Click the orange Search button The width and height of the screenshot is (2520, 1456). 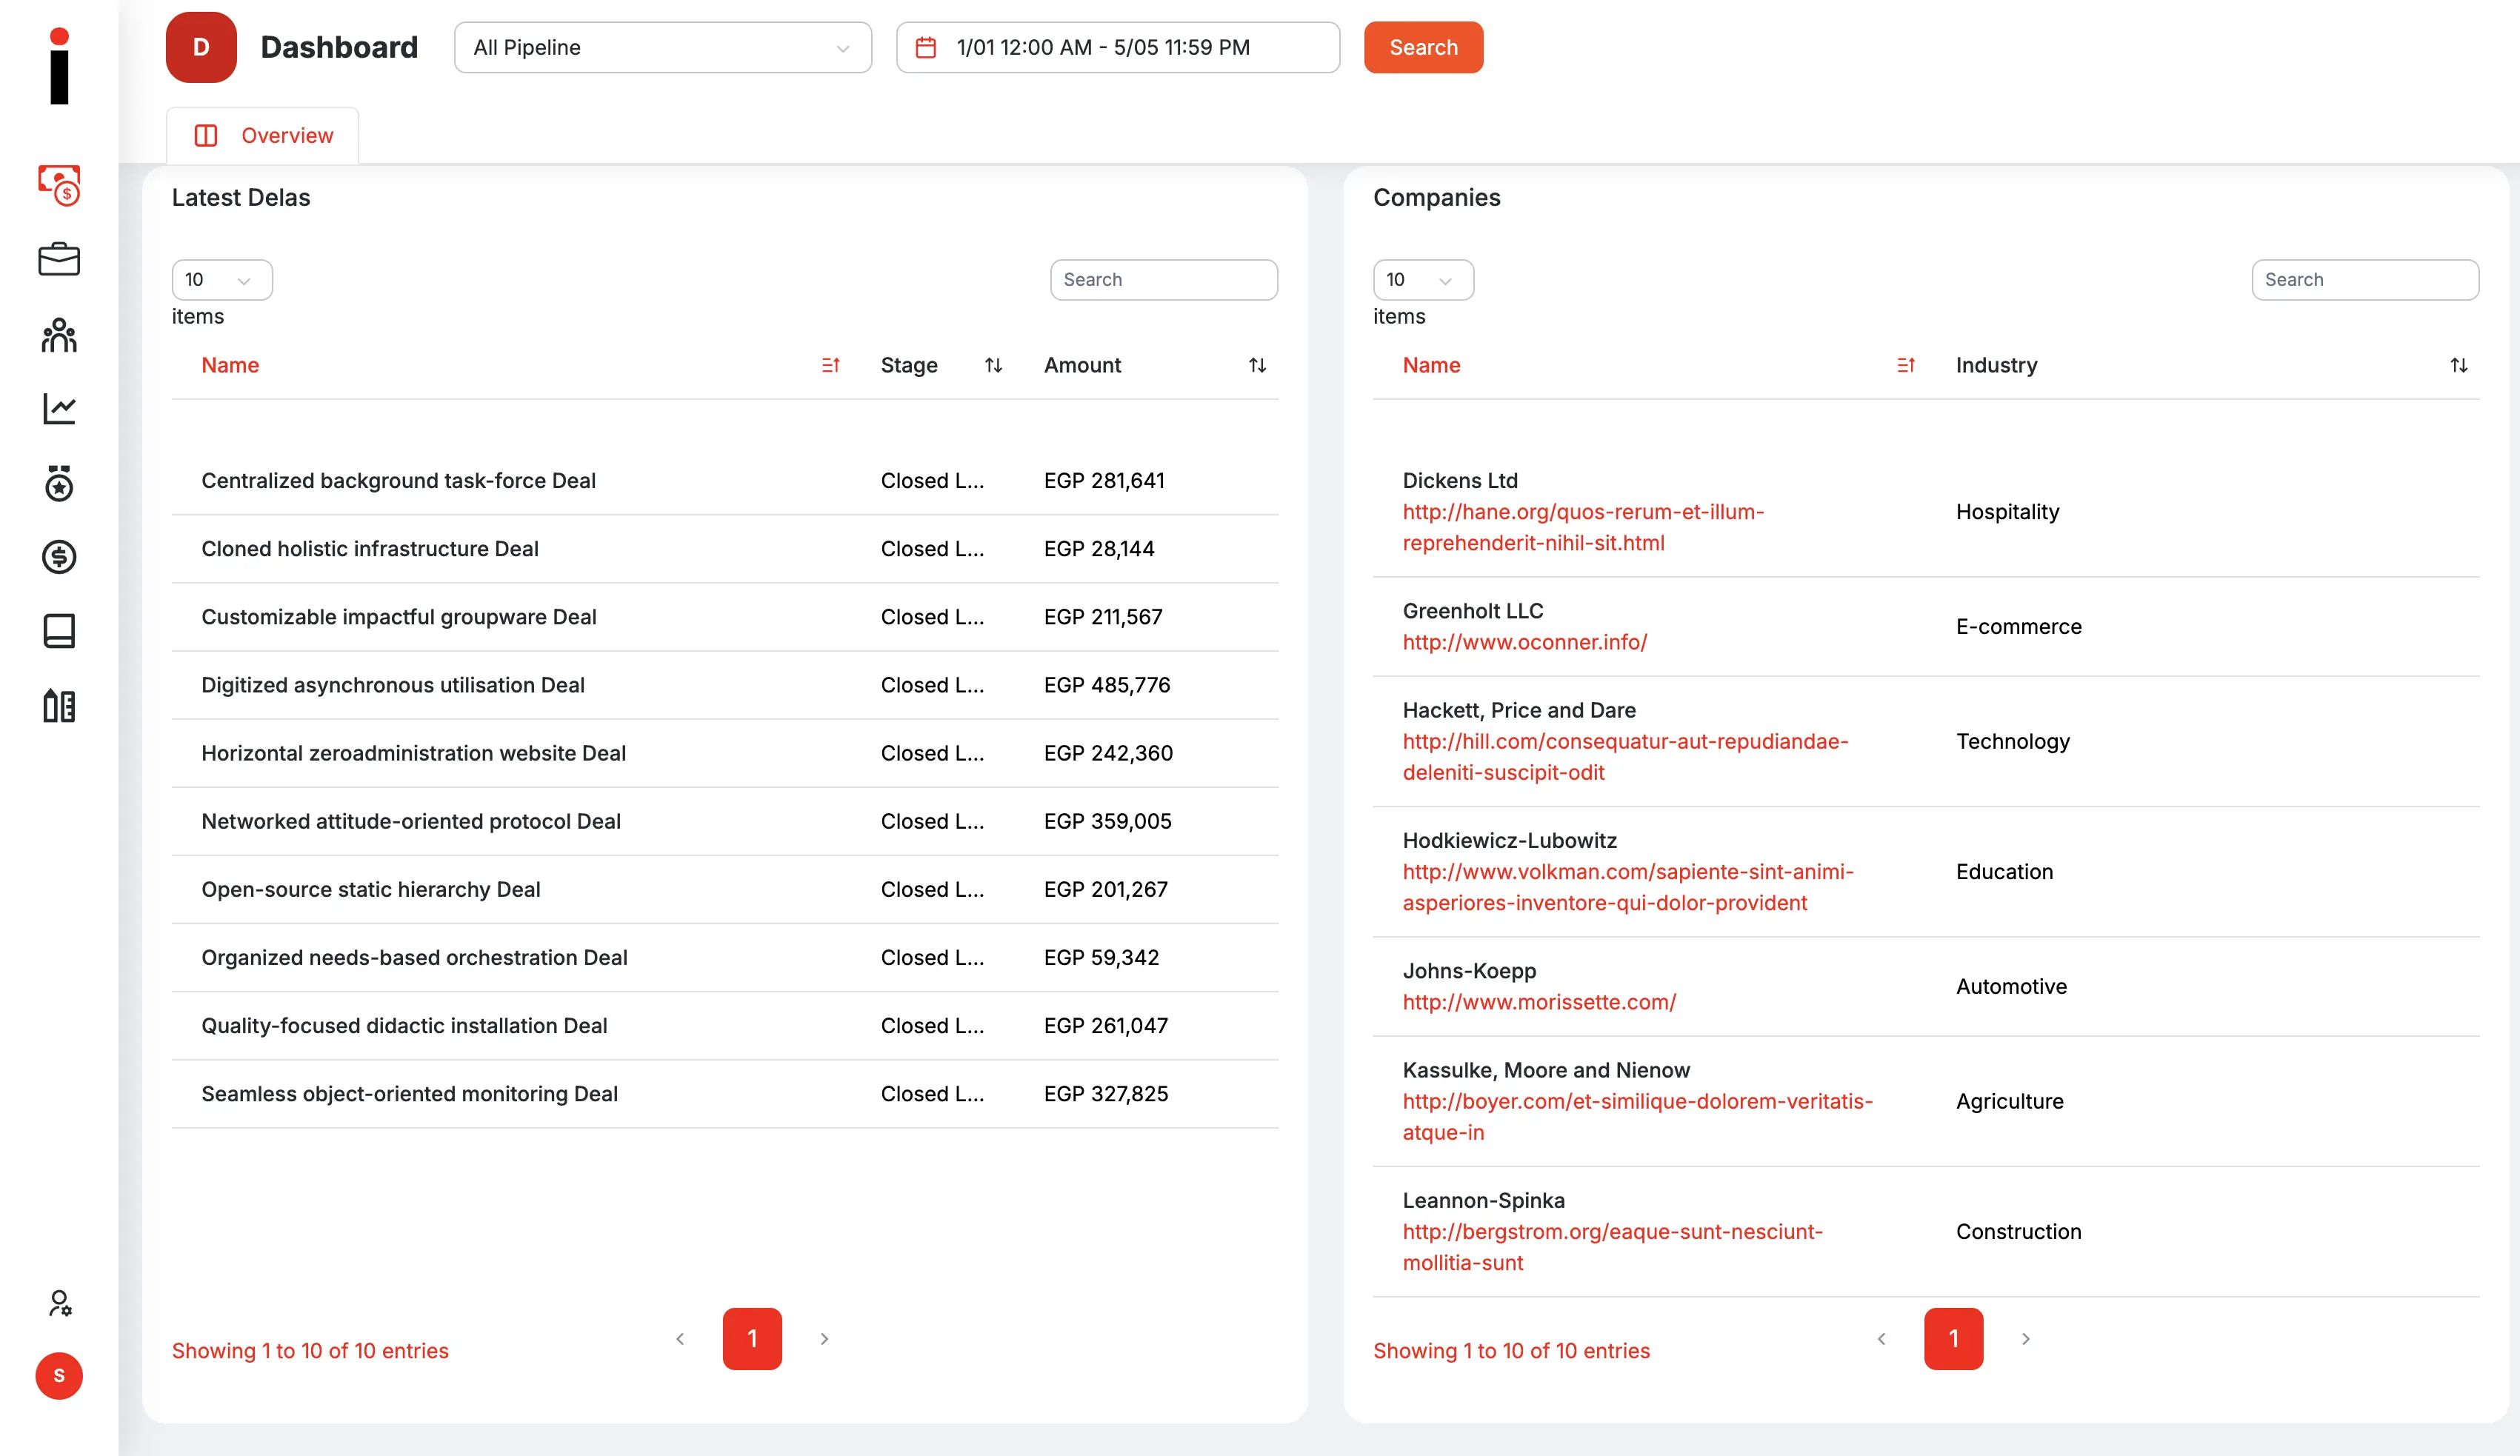tap(1423, 47)
